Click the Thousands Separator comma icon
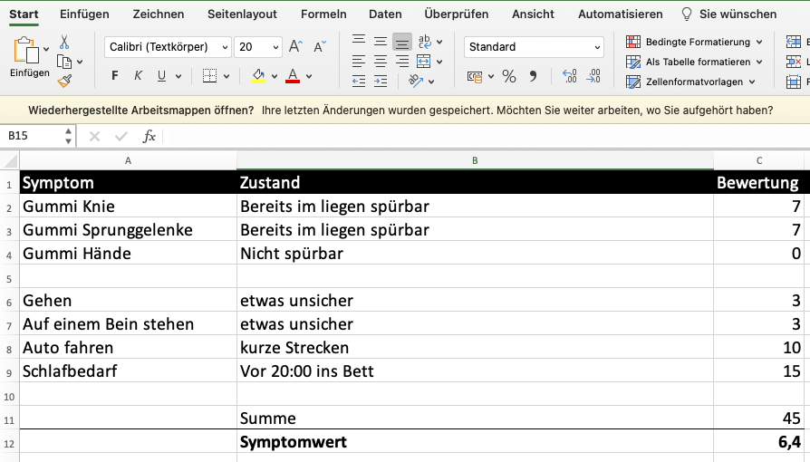 (x=533, y=77)
